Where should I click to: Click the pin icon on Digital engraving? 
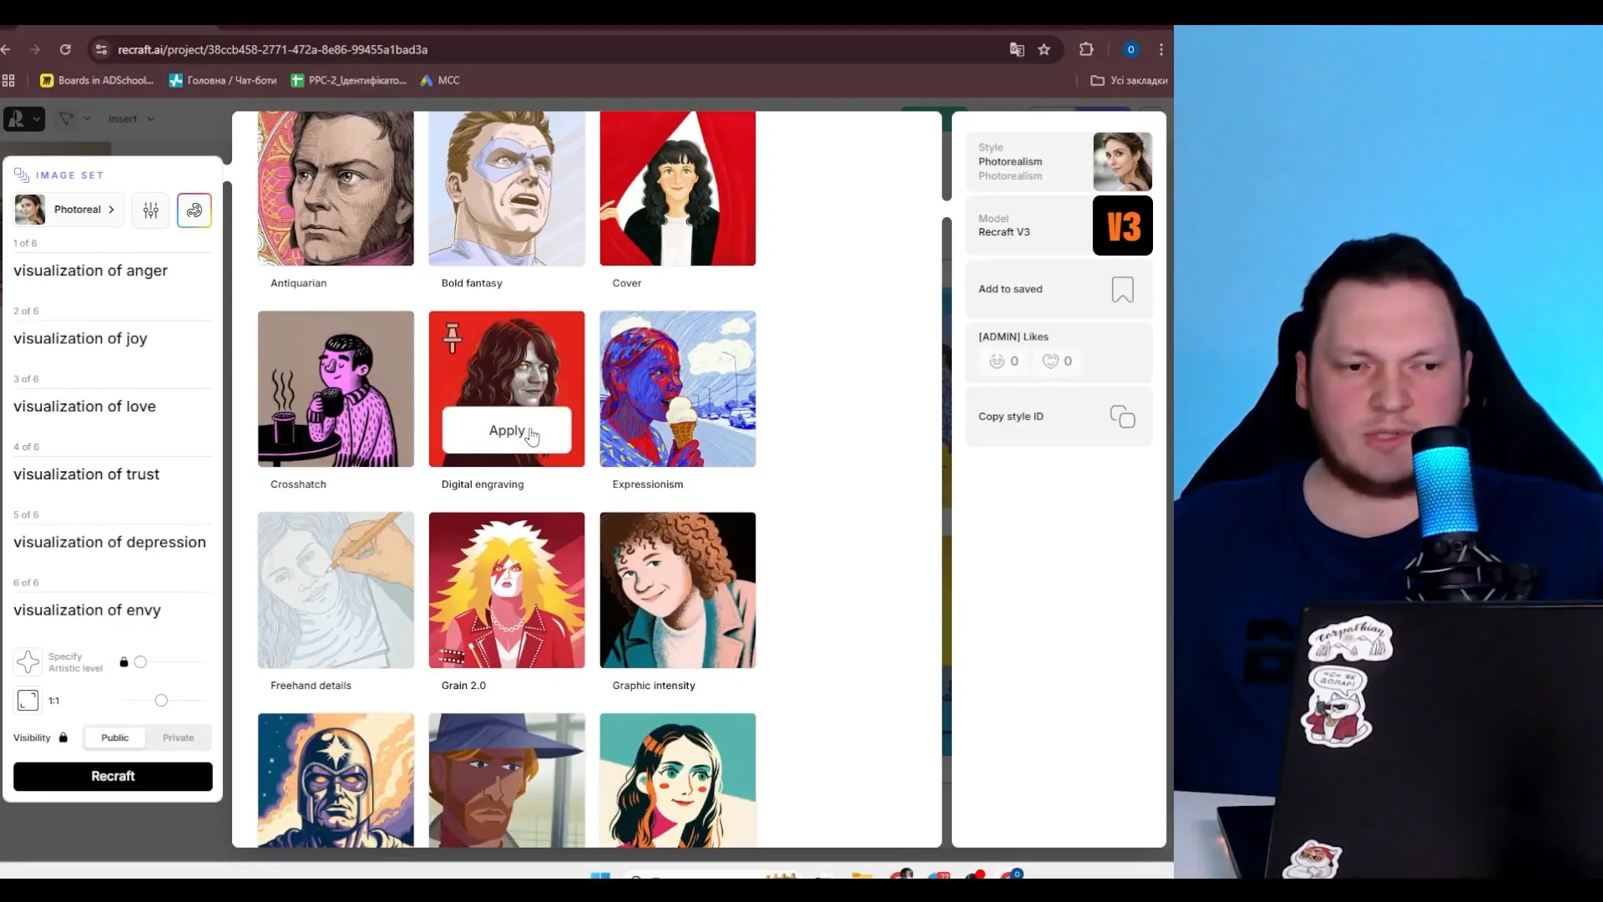[453, 337]
